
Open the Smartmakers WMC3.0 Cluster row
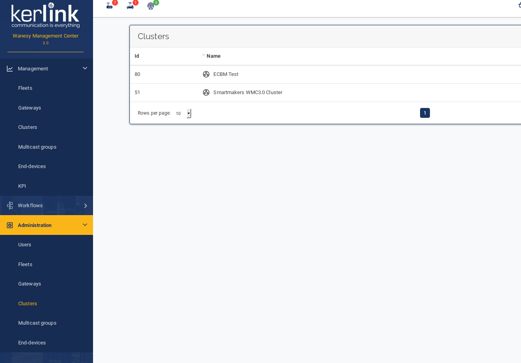(x=248, y=93)
